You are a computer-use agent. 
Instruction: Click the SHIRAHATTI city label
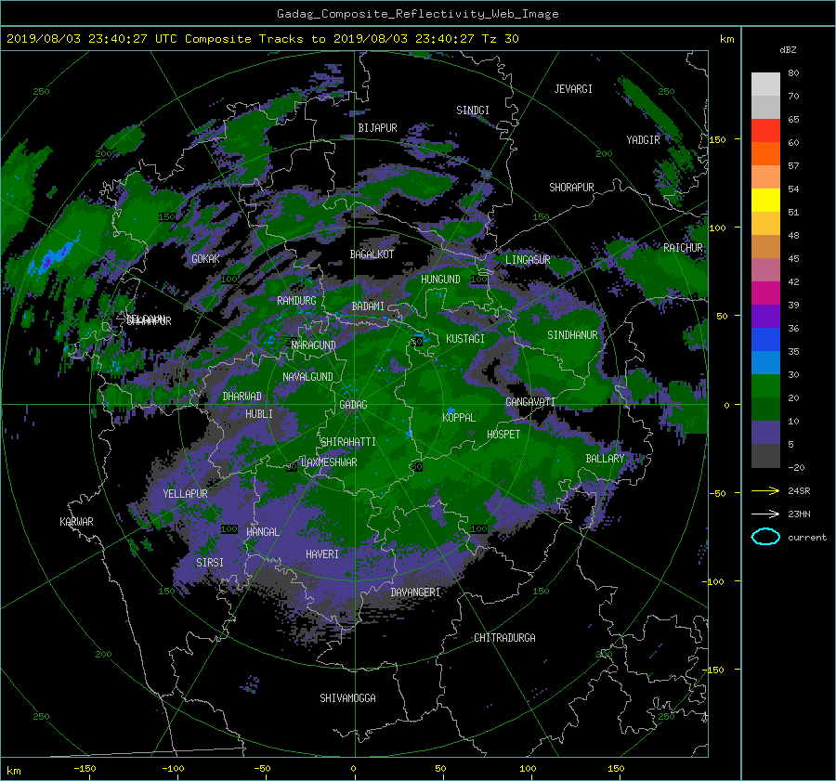point(348,442)
